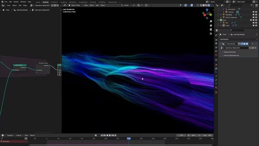
Task: Click the zoom magnifier gizmo in viewport
Action: pos(211,21)
